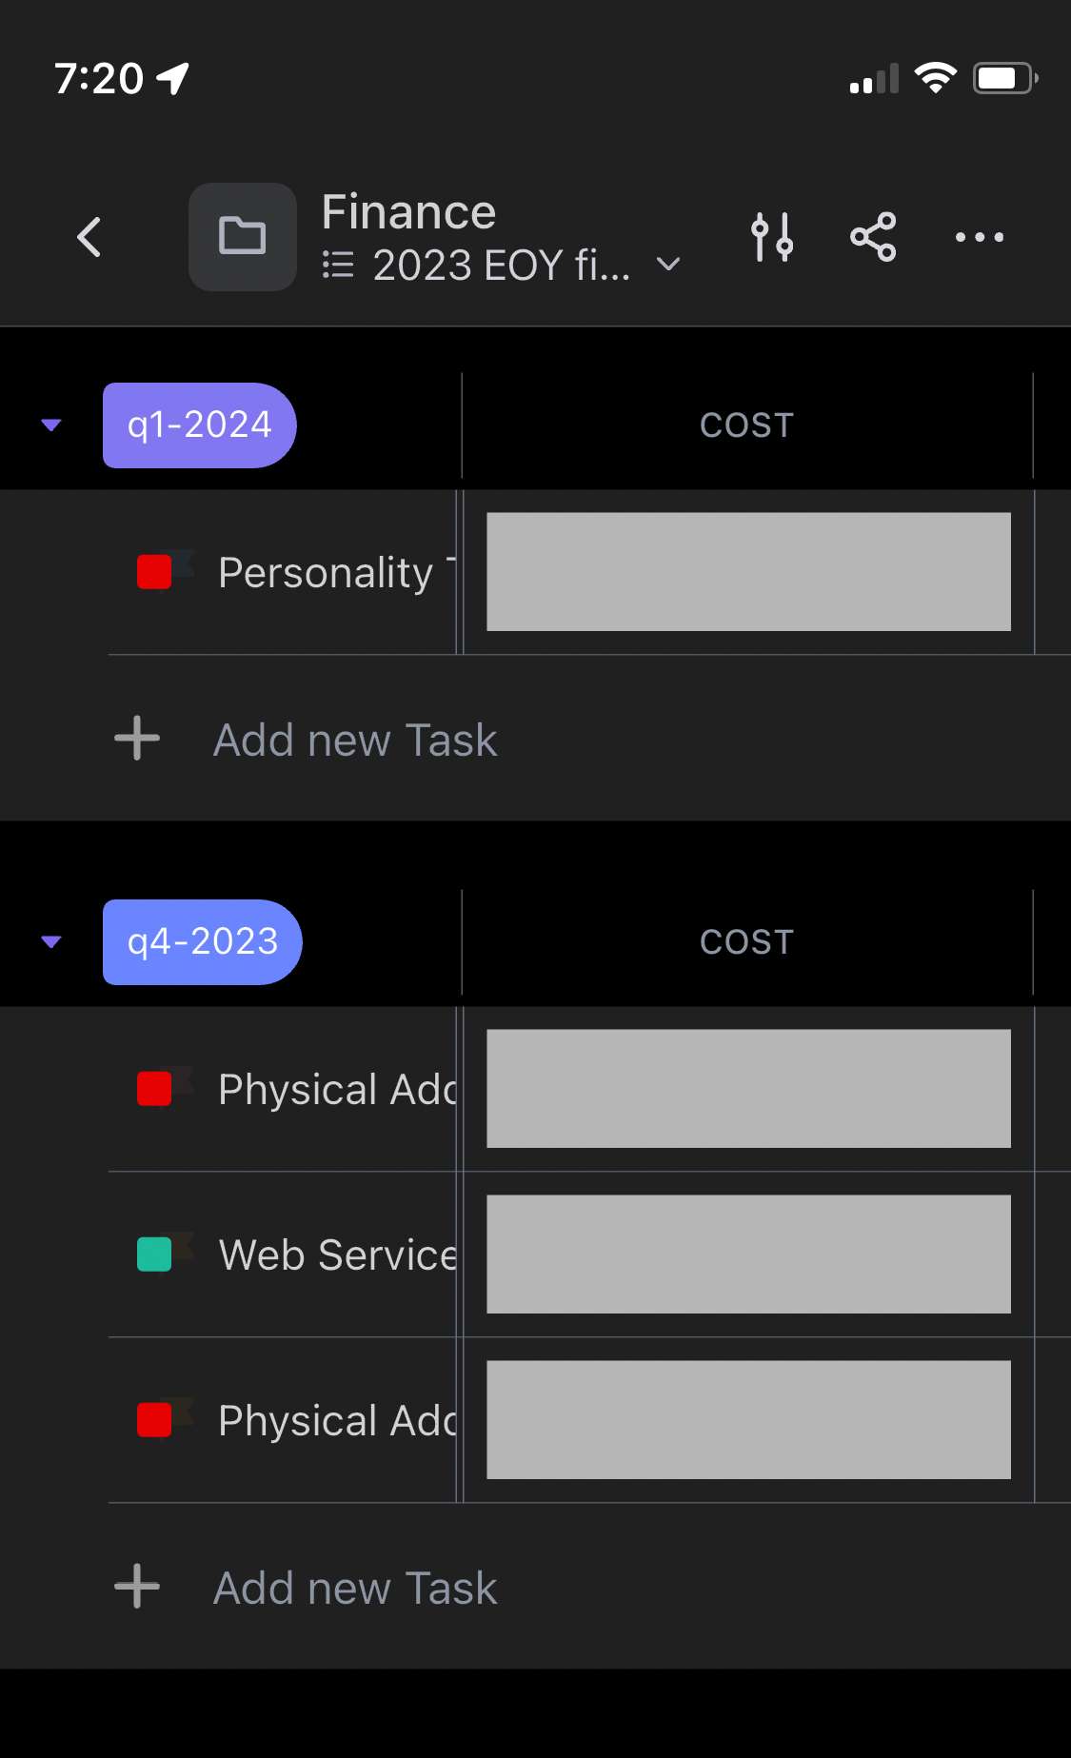Tap Add new Task in q1-2024
1071x1758 pixels.
355,740
